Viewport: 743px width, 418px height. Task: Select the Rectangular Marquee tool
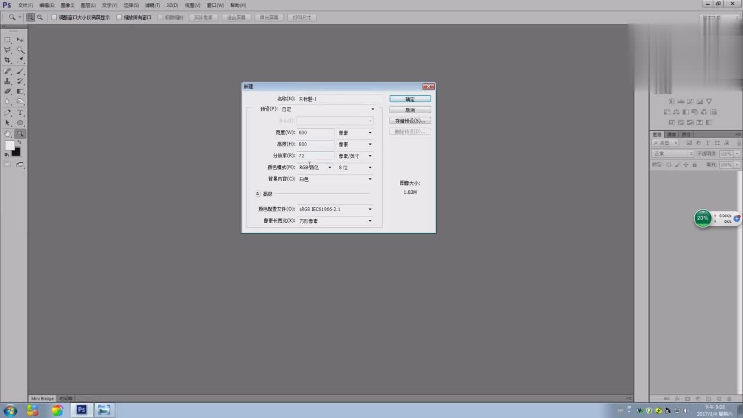(8, 39)
